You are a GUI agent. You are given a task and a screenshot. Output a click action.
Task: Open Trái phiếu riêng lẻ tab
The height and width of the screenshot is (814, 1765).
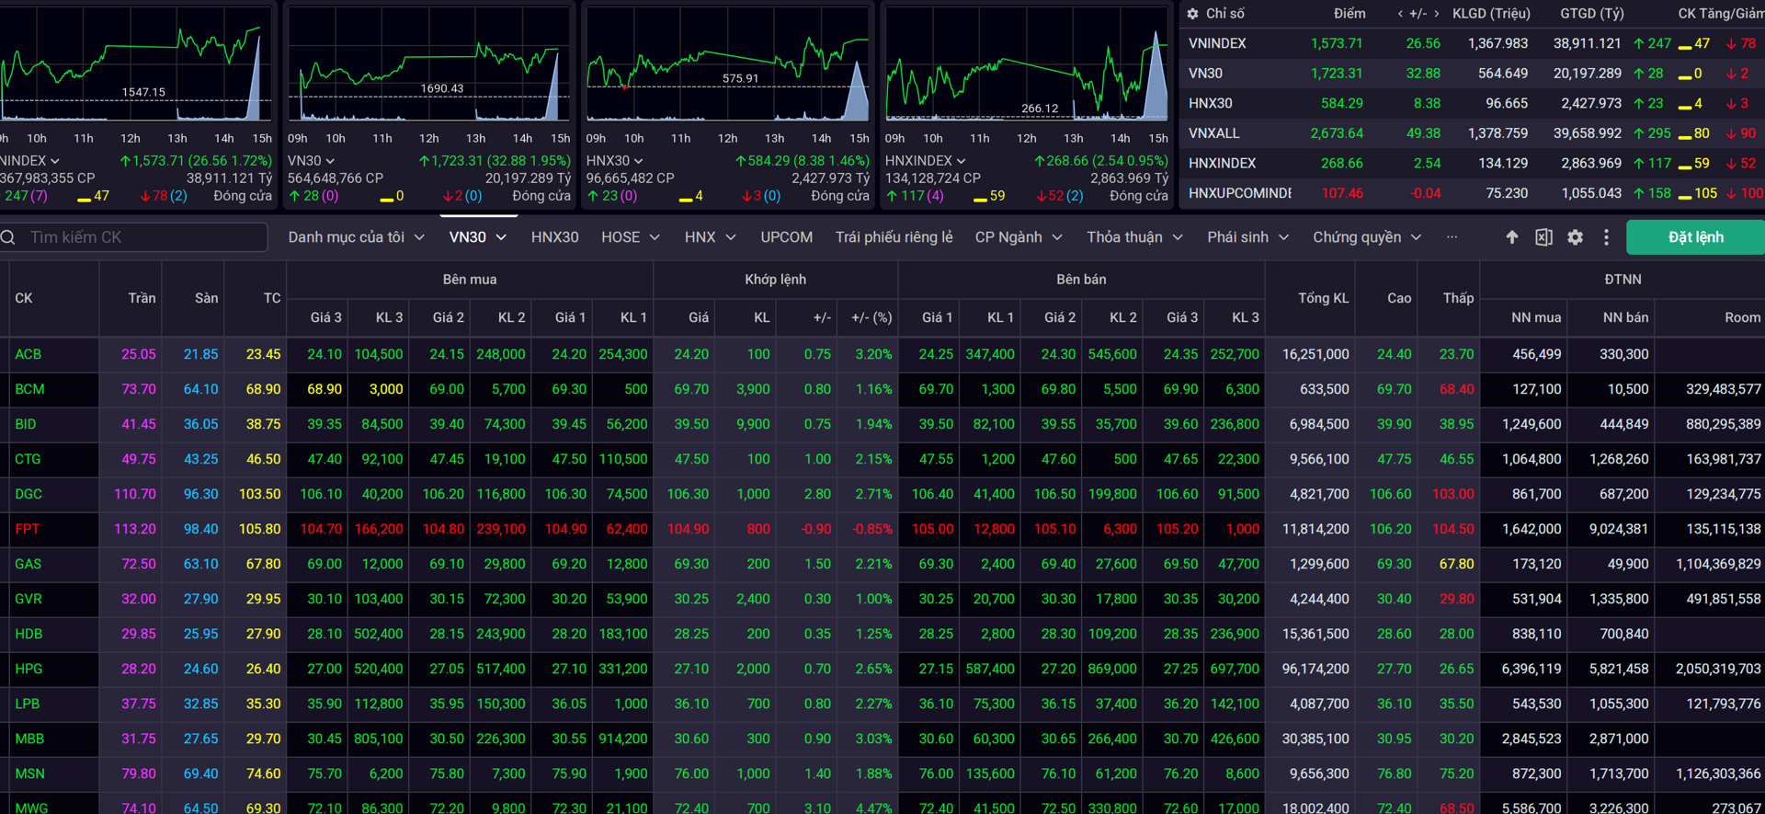894,237
